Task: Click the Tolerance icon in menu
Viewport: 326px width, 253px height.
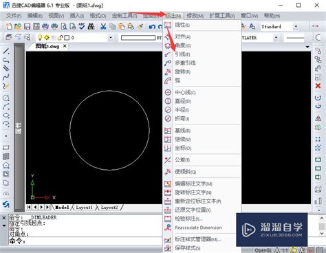Action: (168, 159)
